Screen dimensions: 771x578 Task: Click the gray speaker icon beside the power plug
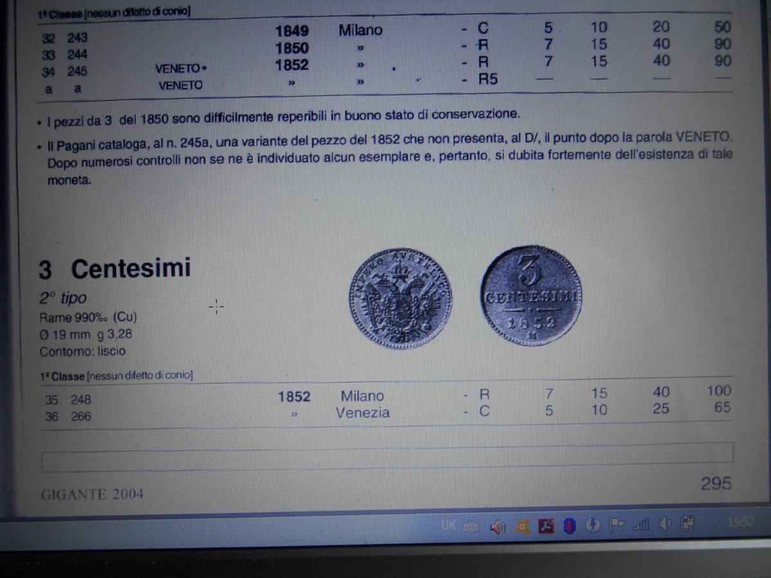[x=664, y=525]
